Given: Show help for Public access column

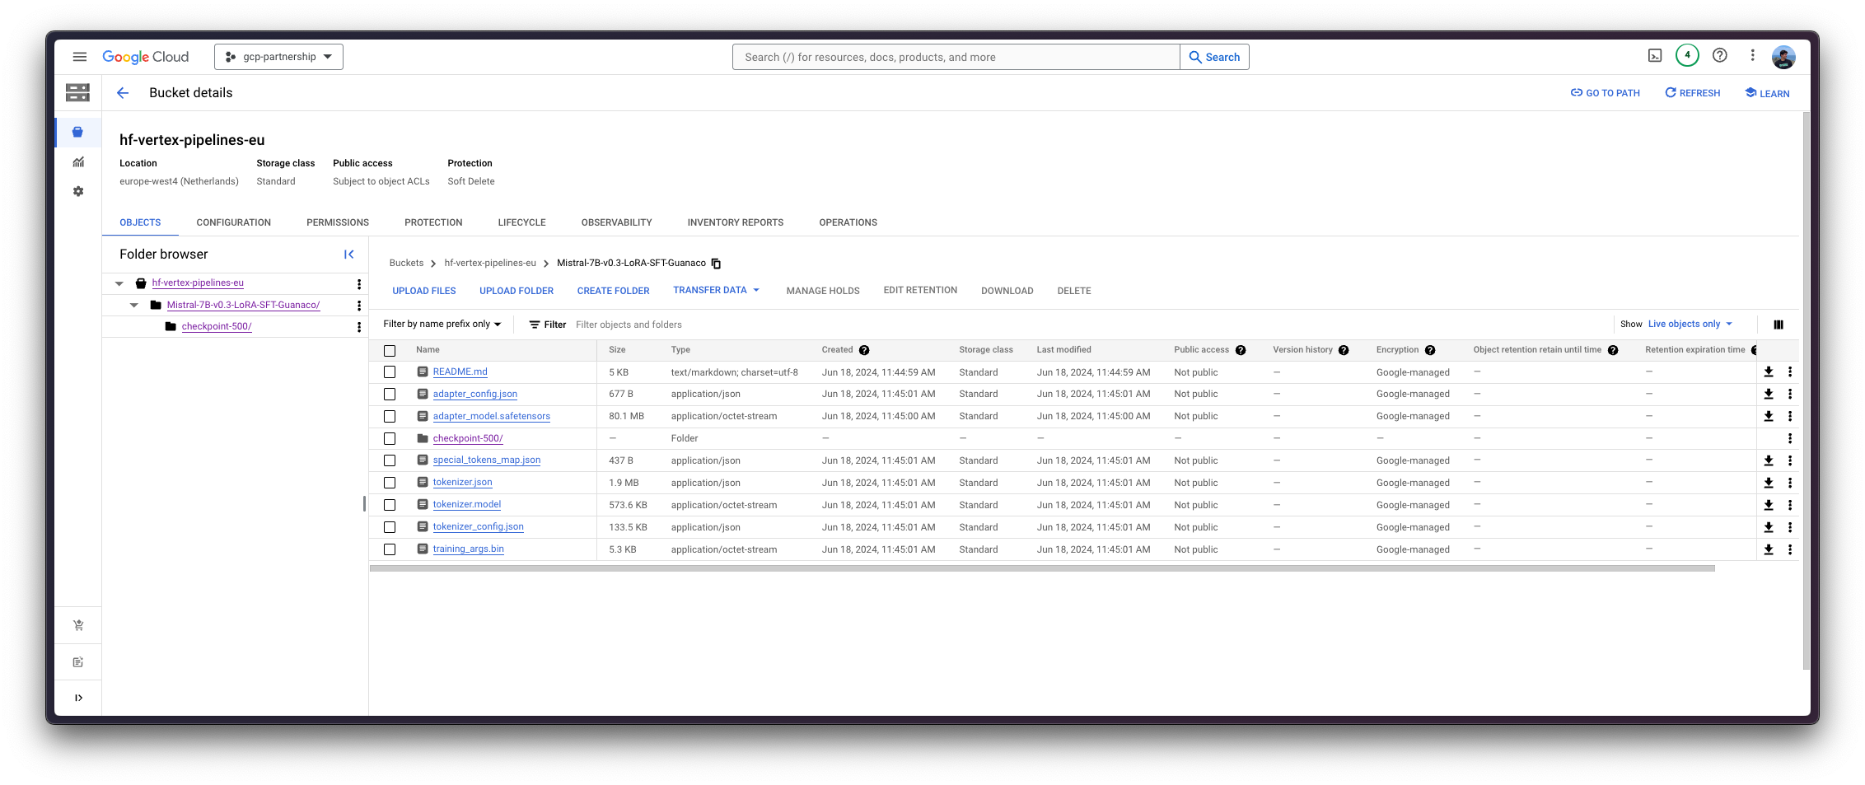Looking at the screenshot, I should tap(1241, 350).
